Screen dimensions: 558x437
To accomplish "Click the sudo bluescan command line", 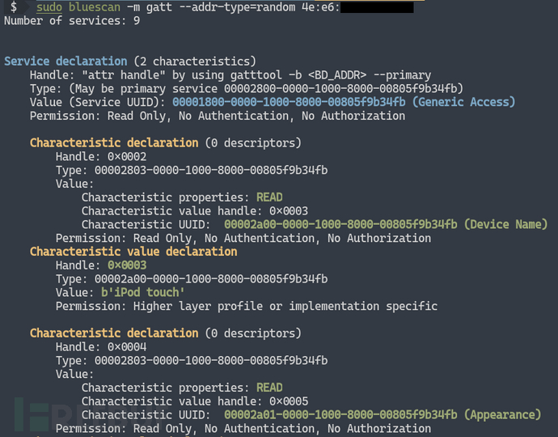I will pyautogui.click(x=225, y=7).
